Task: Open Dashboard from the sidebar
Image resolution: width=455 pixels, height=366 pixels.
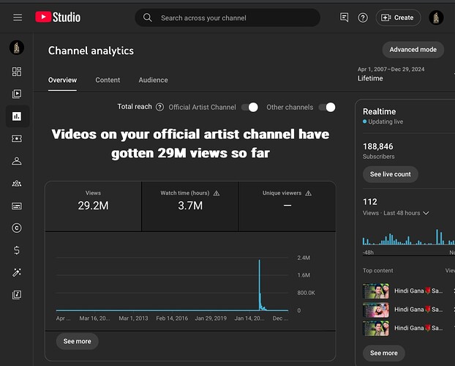Action: [x=17, y=72]
